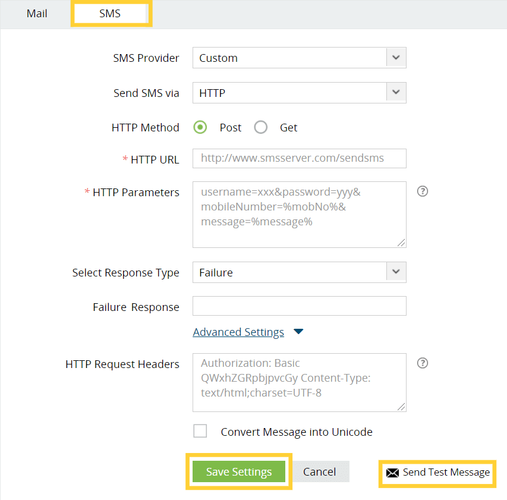Click the HTTP Request Headers text area

[299, 382]
